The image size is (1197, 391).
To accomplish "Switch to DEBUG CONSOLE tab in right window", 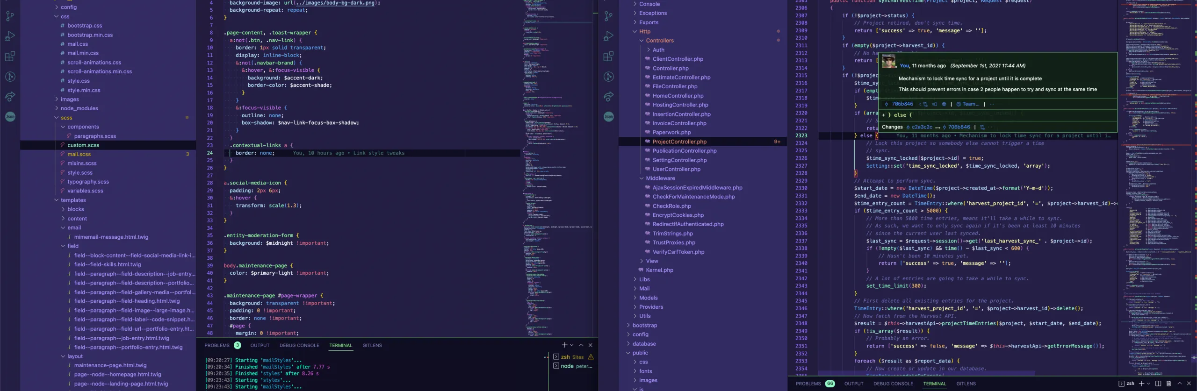I will pyautogui.click(x=893, y=384).
